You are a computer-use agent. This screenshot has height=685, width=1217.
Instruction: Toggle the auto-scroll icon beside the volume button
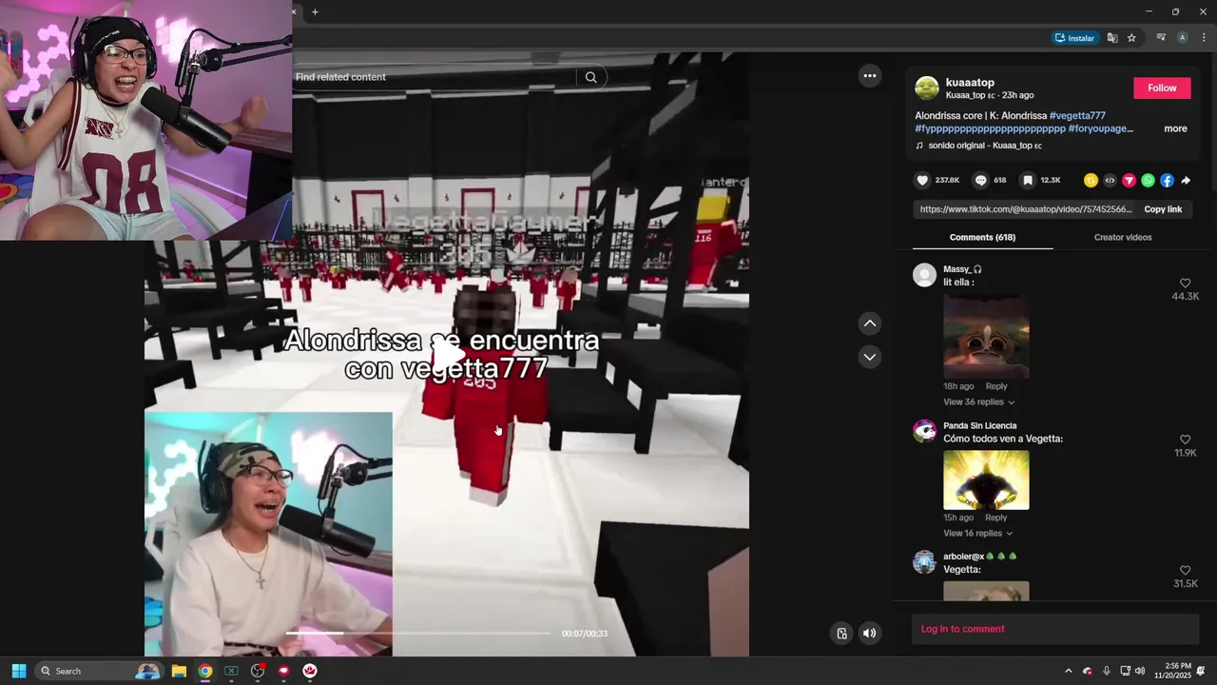tap(841, 634)
